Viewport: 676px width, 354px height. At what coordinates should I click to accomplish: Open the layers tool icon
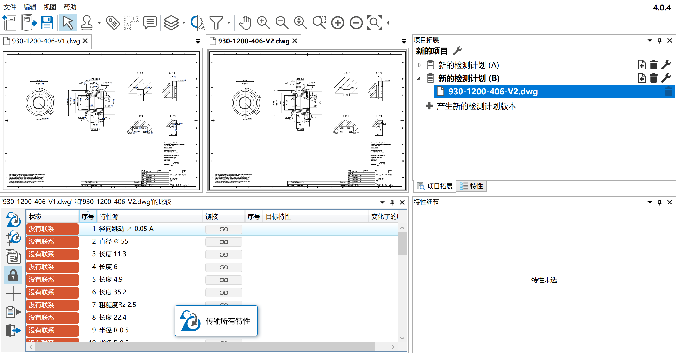[x=171, y=23]
